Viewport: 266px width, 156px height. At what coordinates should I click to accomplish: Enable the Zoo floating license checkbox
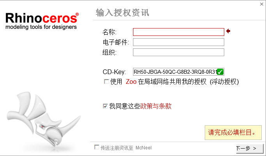pyautogui.click(x=106, y=82)
